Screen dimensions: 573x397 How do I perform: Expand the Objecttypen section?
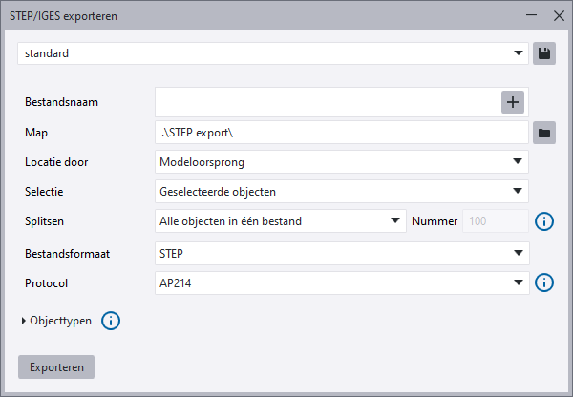[x=57, y=322]
